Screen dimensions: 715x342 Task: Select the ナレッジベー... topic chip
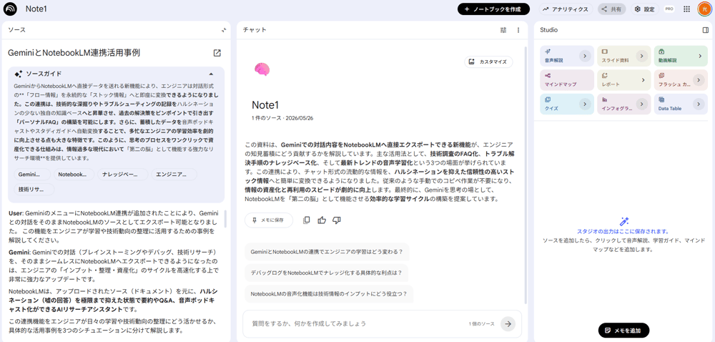pyautogui.click(x=123, y=174)
